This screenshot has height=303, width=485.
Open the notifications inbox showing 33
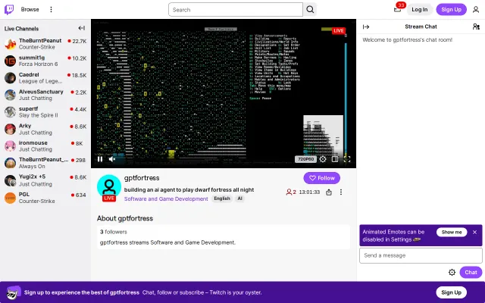pyautogui.click(x=397, y=10)
